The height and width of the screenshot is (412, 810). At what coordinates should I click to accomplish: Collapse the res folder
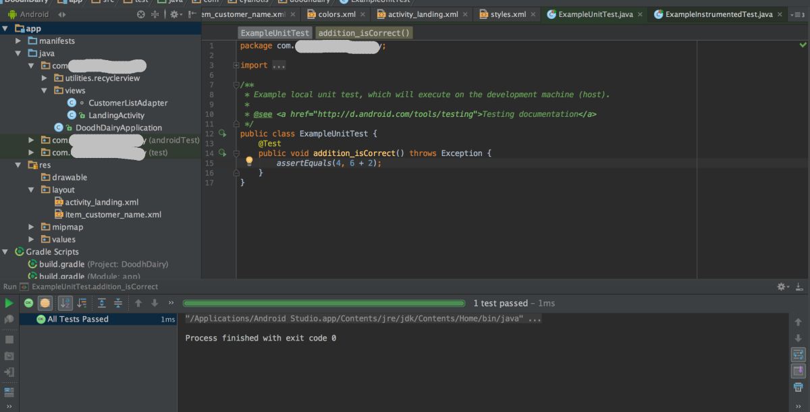tap(18, 165)
